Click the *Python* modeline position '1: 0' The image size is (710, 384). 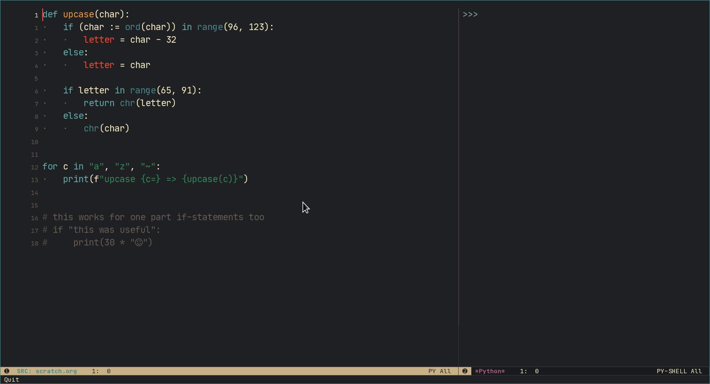point(529,371)
